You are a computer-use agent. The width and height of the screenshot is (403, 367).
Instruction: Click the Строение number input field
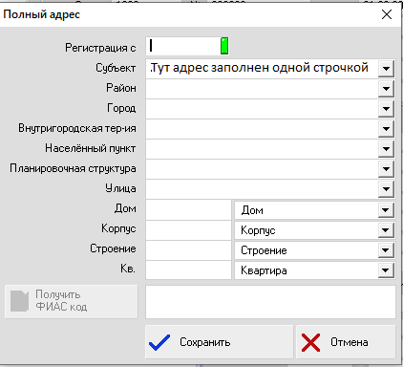[x=188, y=249]
